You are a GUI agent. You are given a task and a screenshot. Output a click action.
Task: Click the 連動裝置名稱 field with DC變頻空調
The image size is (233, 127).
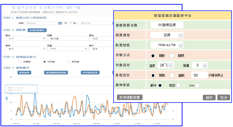(x=167, y=25)
